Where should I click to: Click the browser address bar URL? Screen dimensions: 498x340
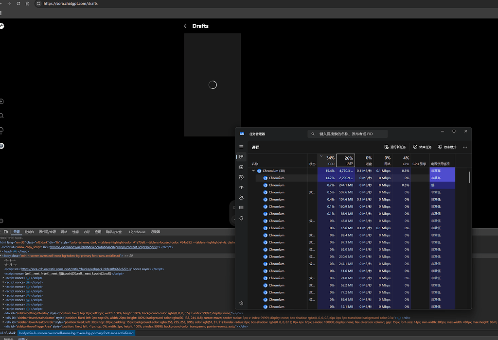[71, 3]
